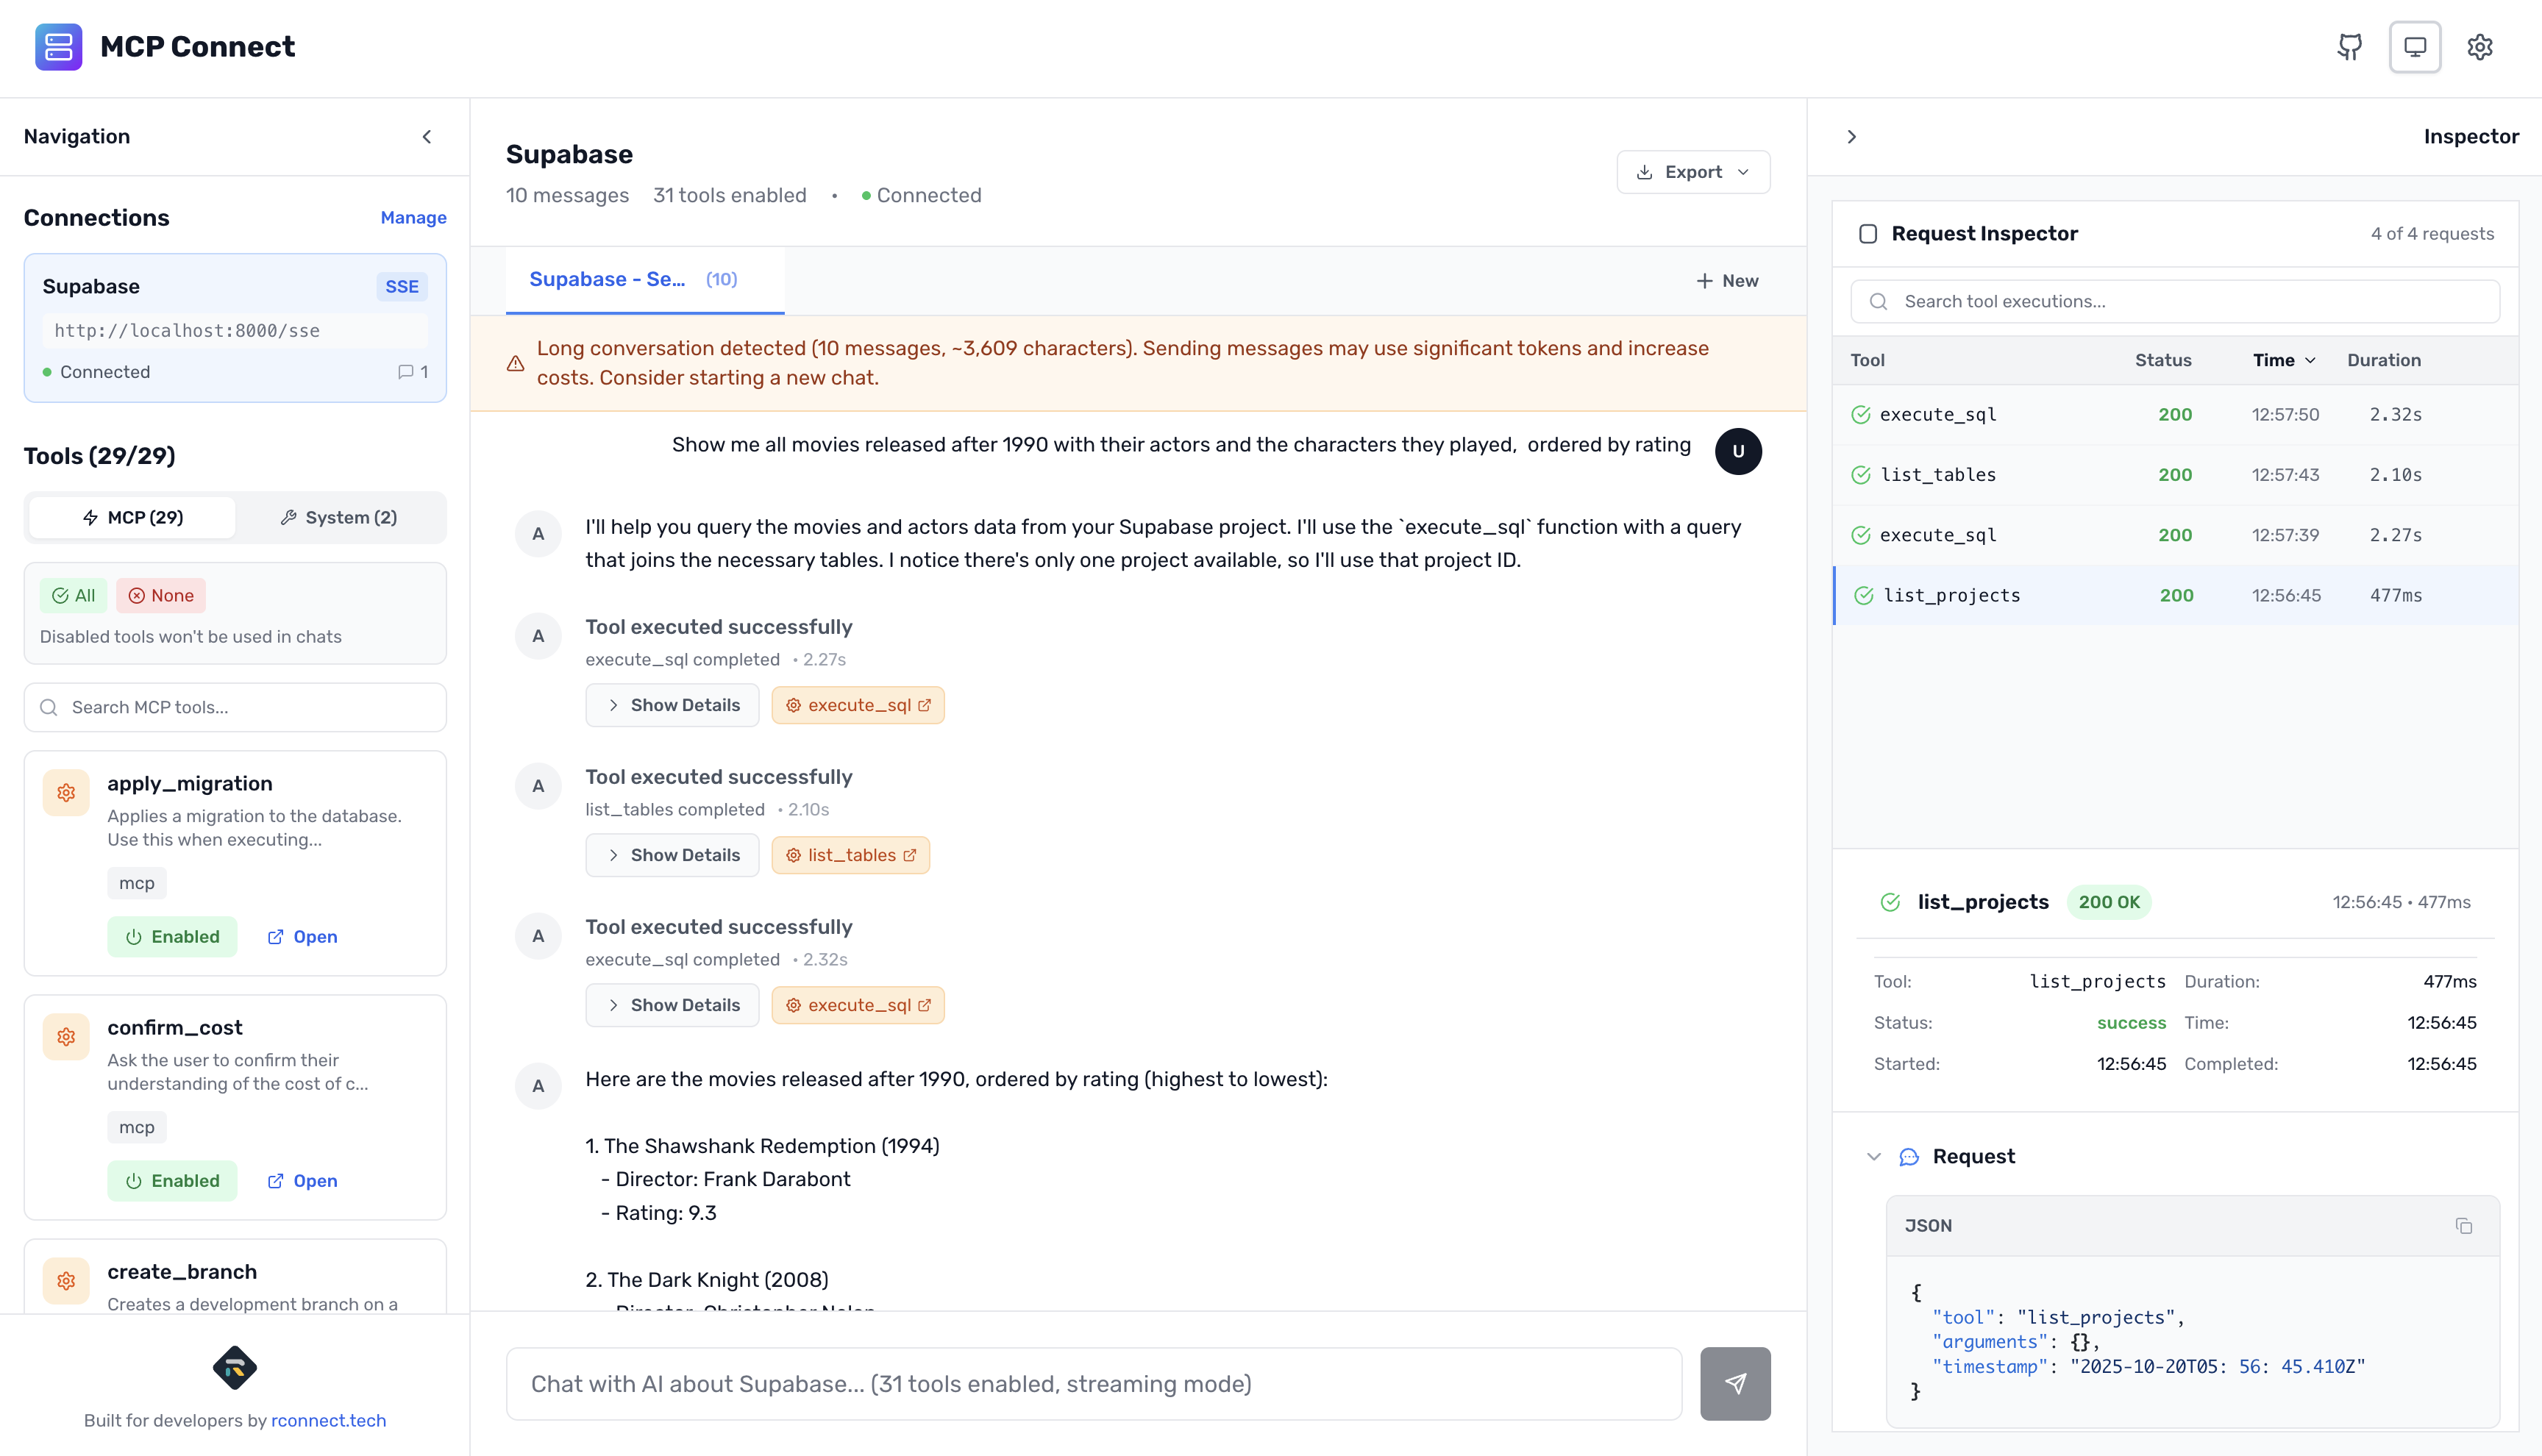
Task: Open the MCP Connect settings gear
Action: [x=2481, y=46]
